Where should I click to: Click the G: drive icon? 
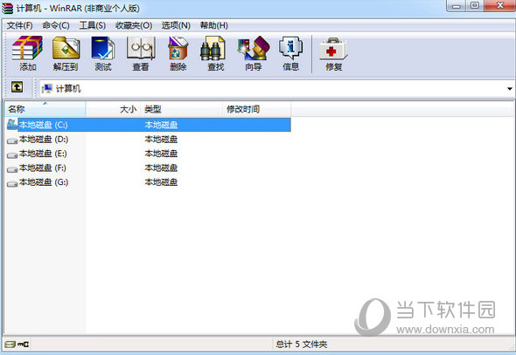(12, 183)
